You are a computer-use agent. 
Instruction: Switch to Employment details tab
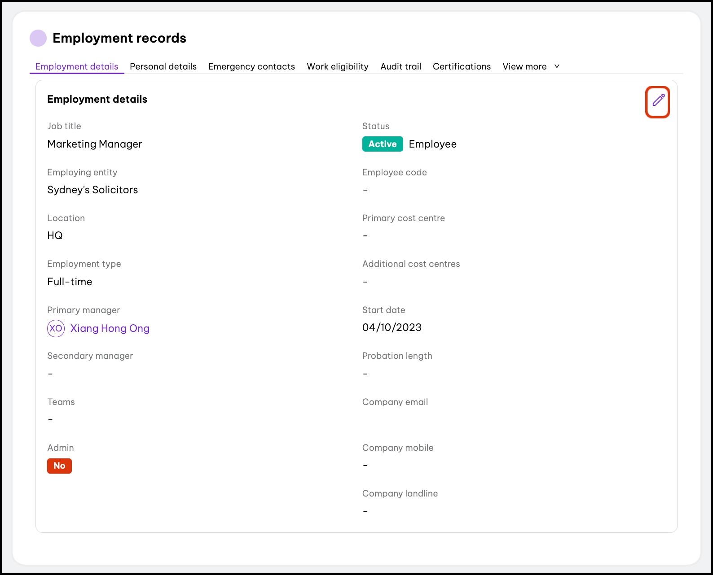click(77, 66)
